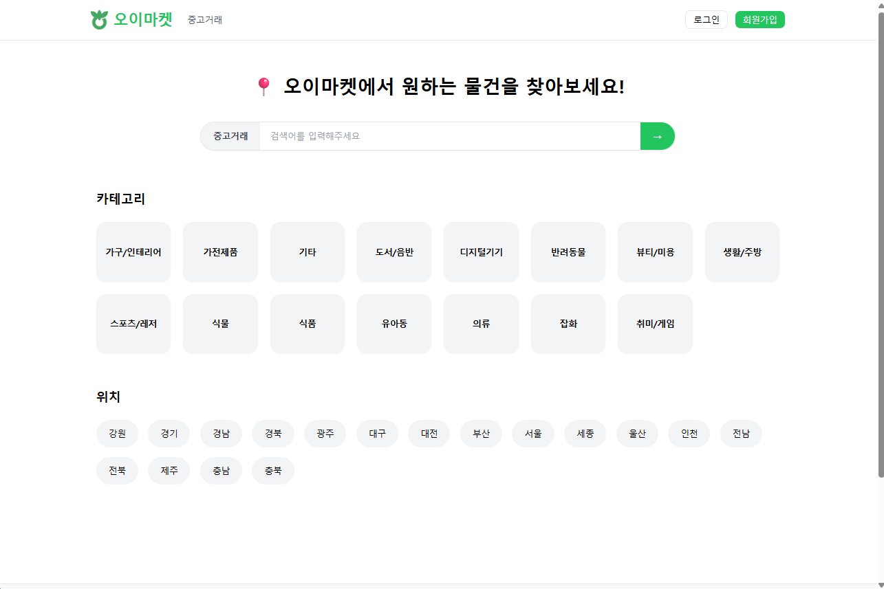Pick the 강원 location chip
884x589 pixels.
pyautogui.click(x=117, y=434)
